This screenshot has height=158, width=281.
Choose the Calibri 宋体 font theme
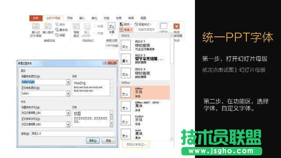coord(144,120)
